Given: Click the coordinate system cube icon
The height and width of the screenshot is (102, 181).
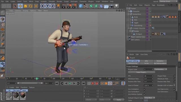Looking at the screenshot, I should click(x=58, y=6).
